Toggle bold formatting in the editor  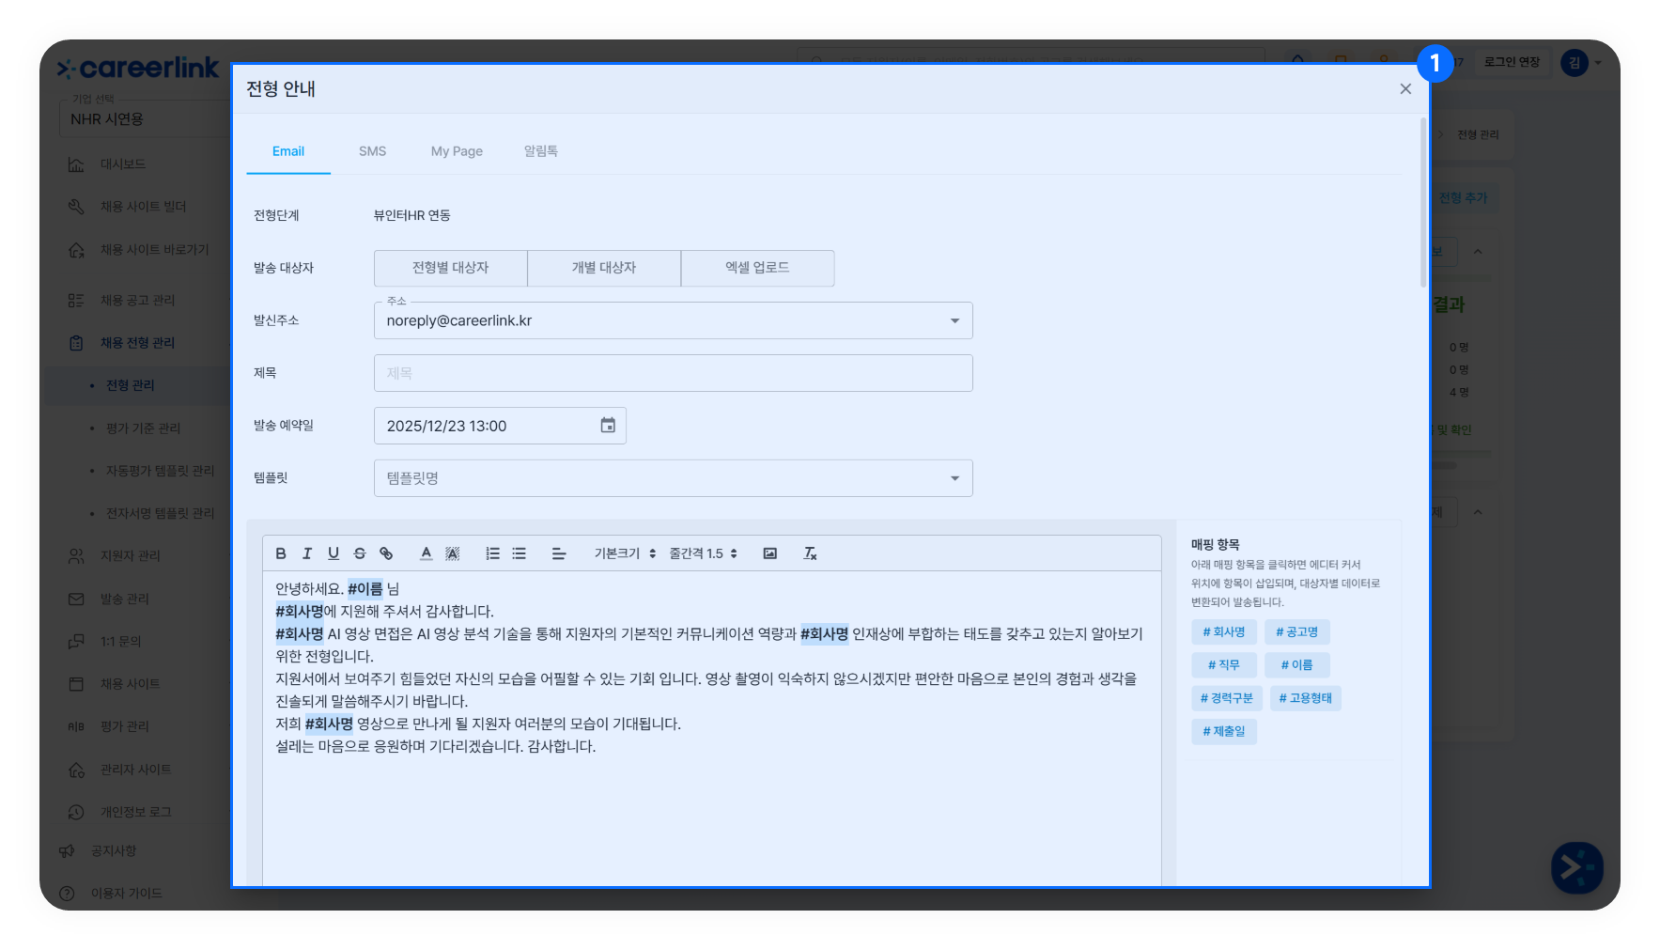tap(281, 553)
